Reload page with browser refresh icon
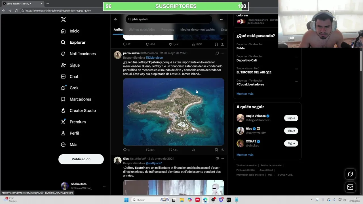Screen dimensions: 363x204 16,10
